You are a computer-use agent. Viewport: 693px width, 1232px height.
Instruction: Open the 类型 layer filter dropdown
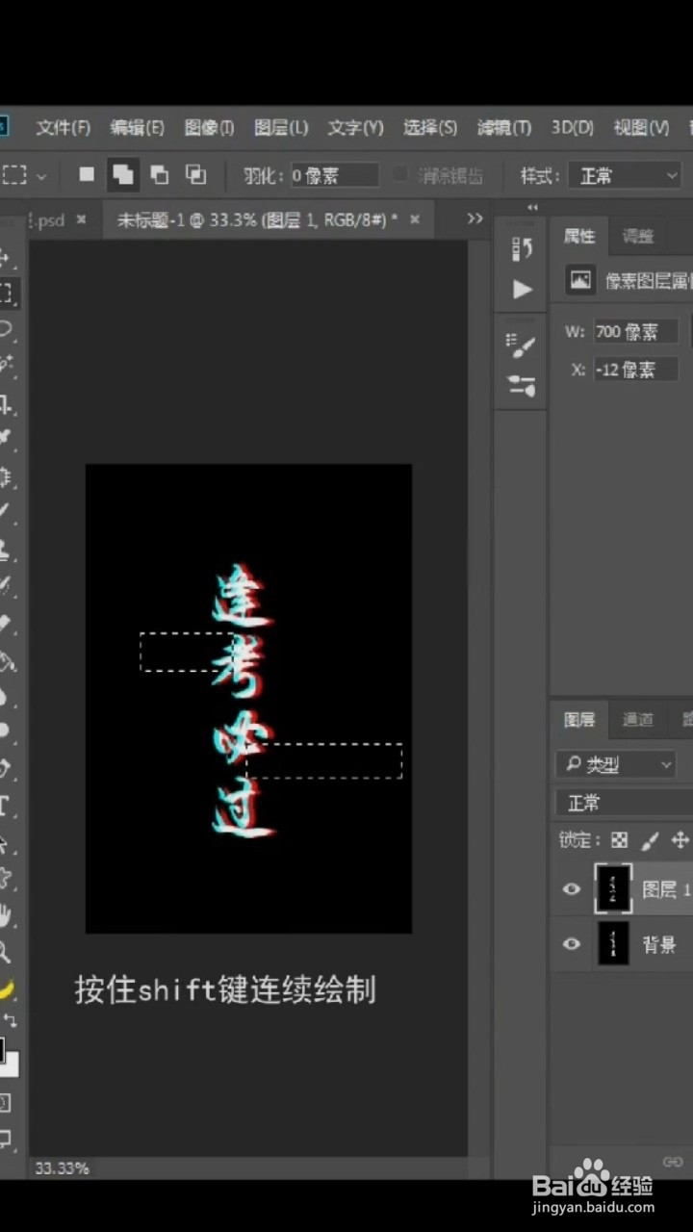pyautogui.click(x=616, y=765)
